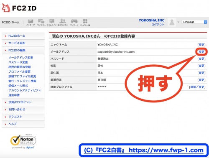
Task: Collapse FC2IDの編集 sidebar section
Action: (x=17, y=50)
